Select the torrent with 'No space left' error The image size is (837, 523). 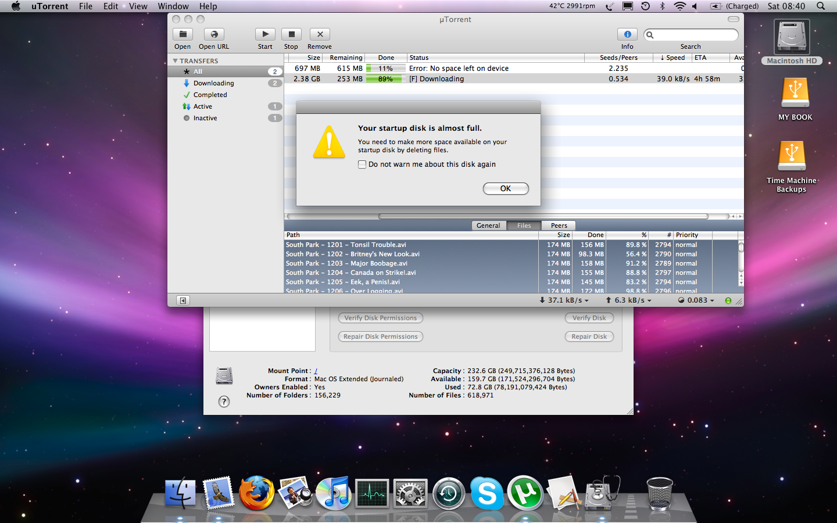[514, 69]
